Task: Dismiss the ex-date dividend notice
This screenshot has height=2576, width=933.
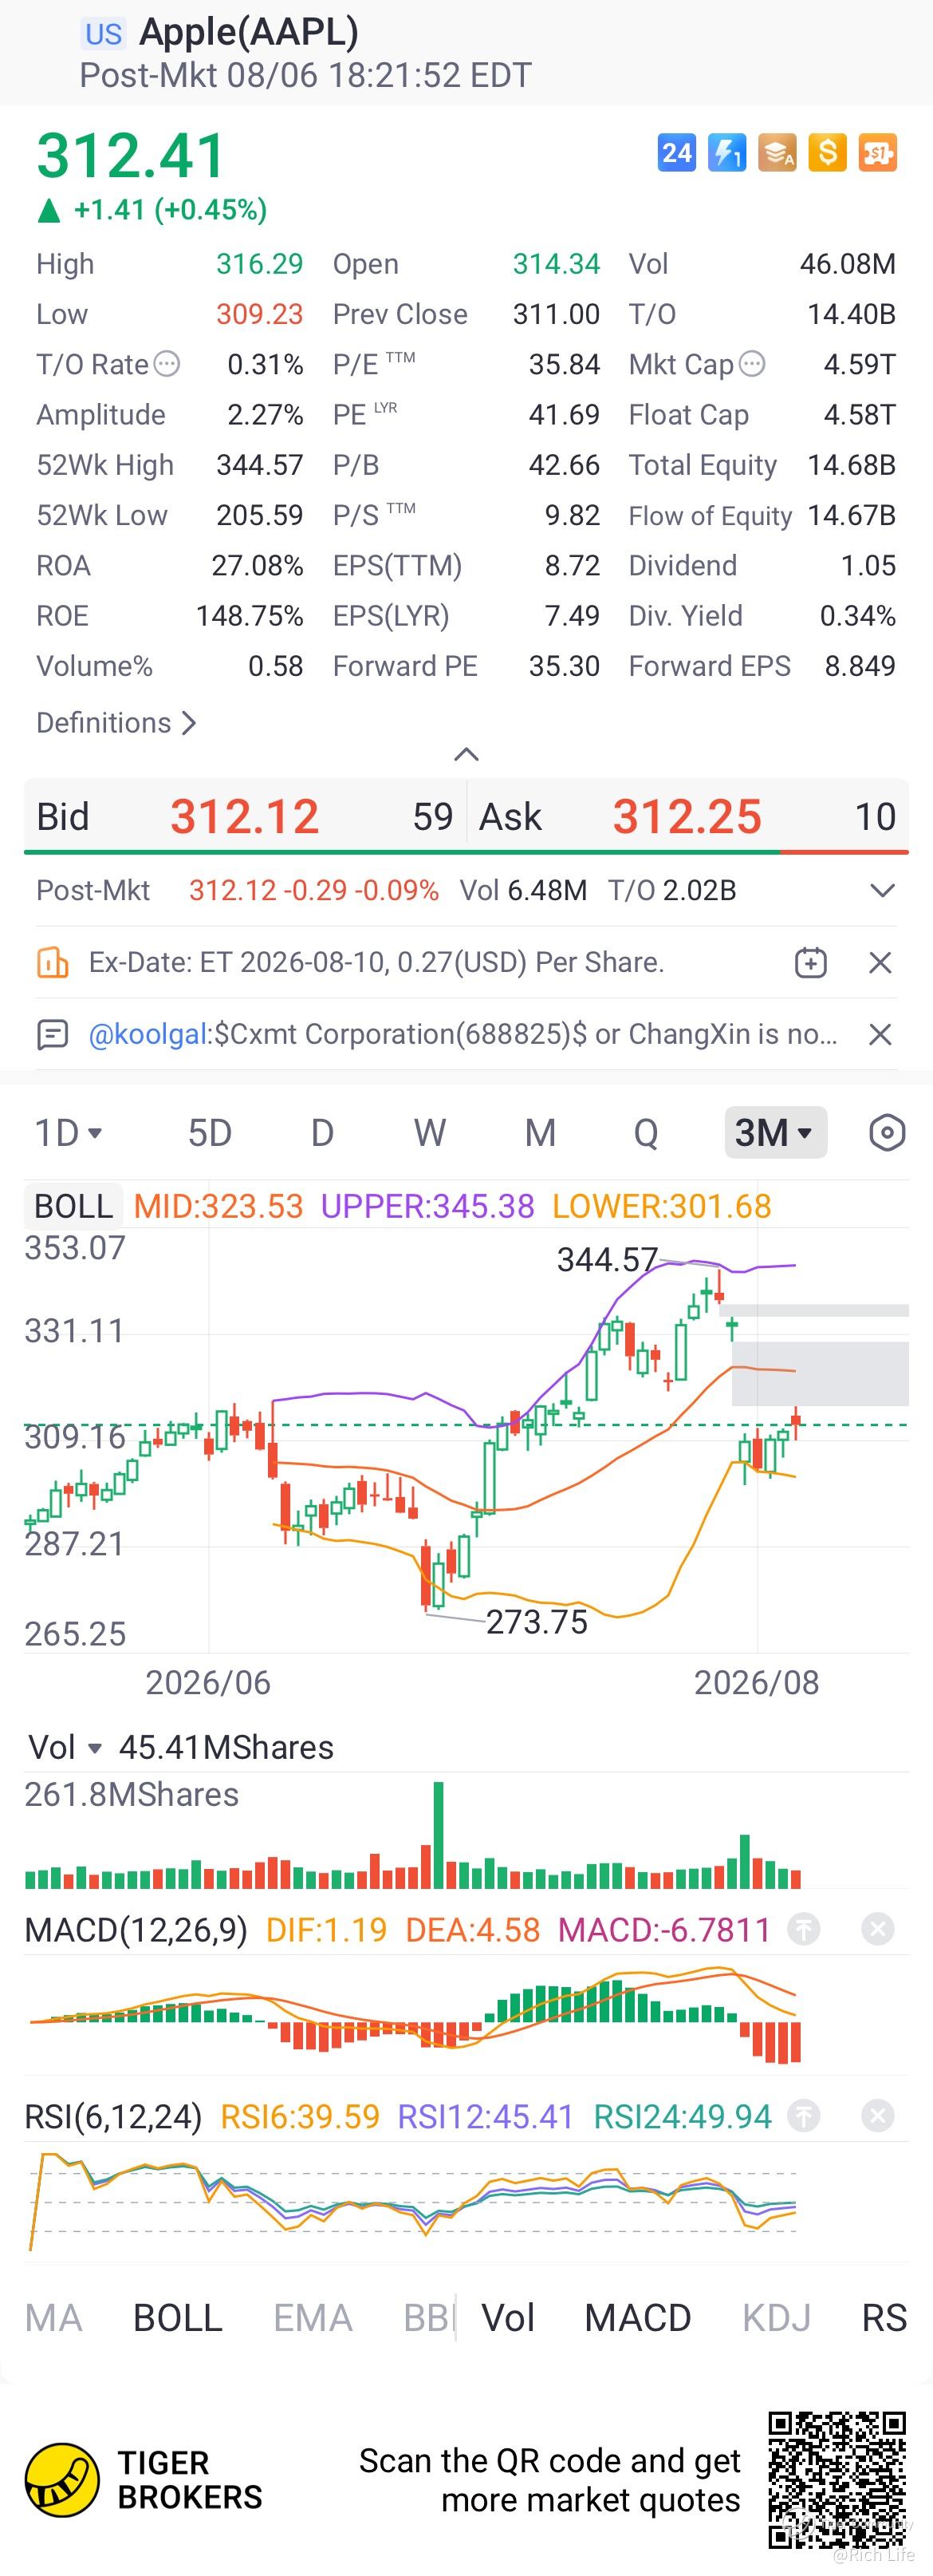Action: click(880, 963)
